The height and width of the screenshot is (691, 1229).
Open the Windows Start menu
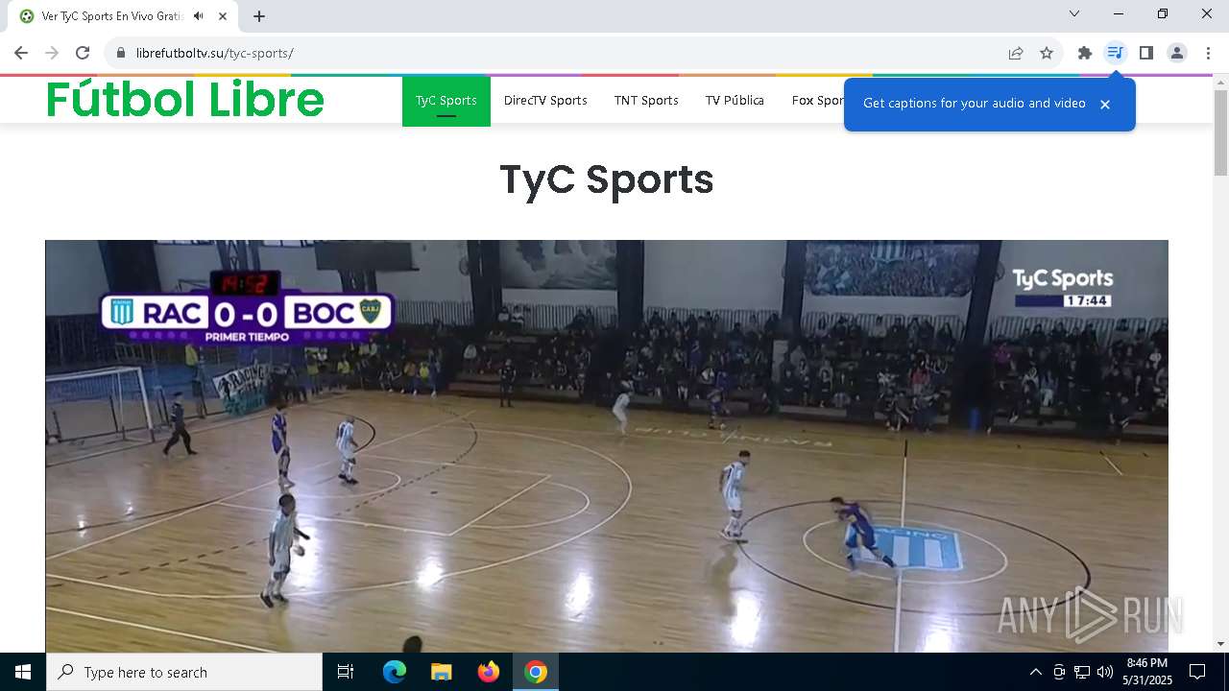[x=23, y=672]
